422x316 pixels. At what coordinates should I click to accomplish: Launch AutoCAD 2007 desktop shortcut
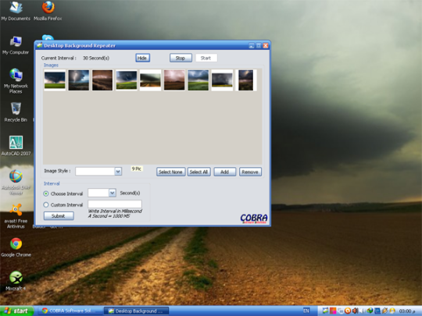(x=16, y=146)
